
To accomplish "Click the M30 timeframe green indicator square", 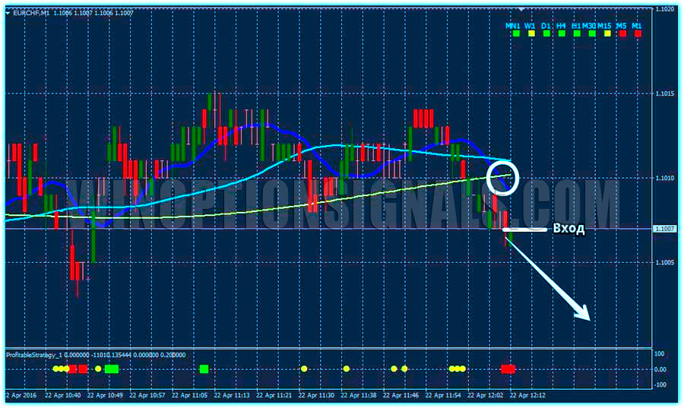I will (591, 35).
